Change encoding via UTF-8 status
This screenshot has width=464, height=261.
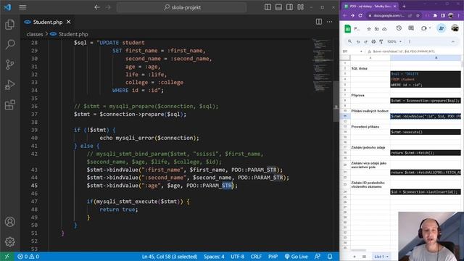click(x=237, y=257)
